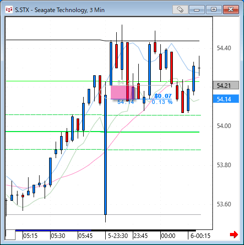Image resolution: width=244 pixels, height=245 pixels.
Task: Click the 0.13 % measurement label
Action: pyautogui.click(x=162, y=102)
